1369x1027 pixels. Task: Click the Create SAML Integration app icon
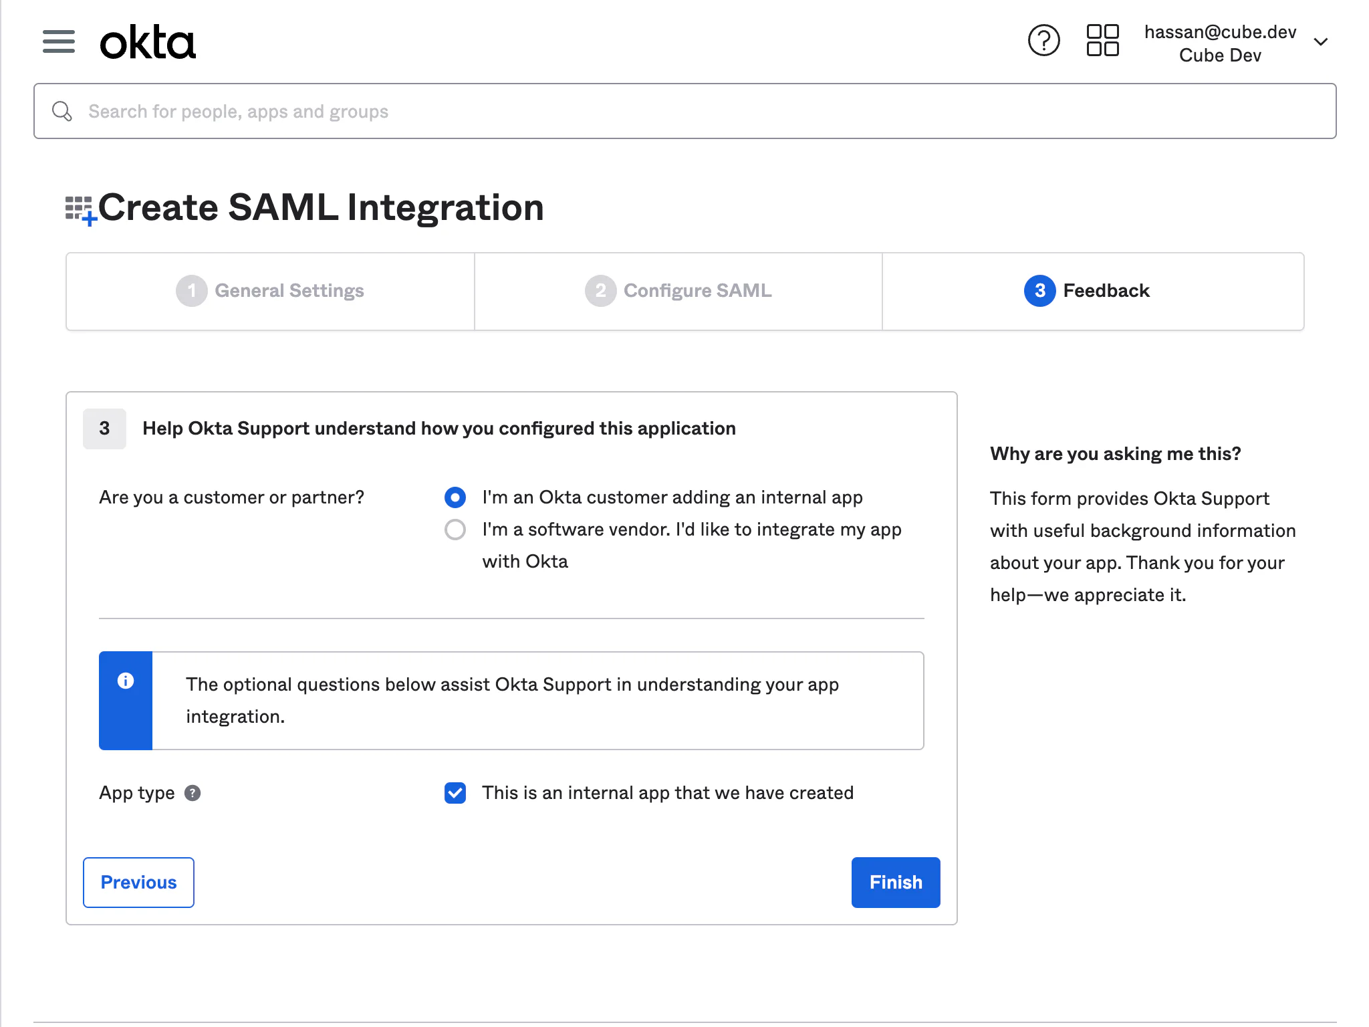[x=80, y=210]
